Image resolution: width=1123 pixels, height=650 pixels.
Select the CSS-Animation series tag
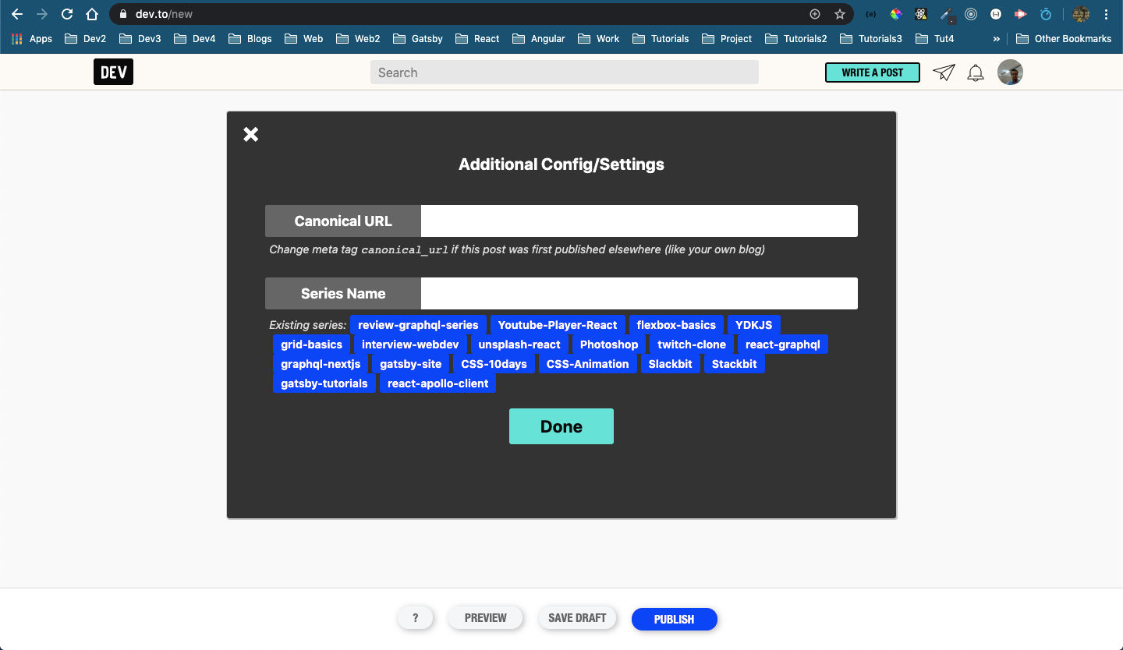pos(588,364)
